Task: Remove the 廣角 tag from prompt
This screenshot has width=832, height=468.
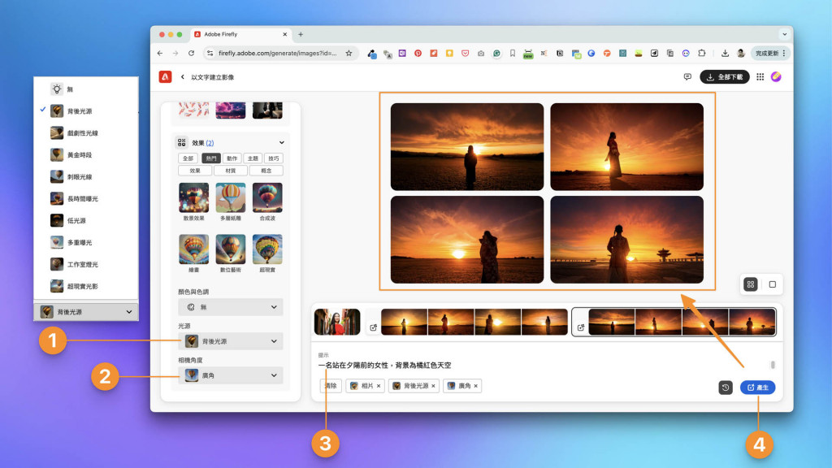Action: pyautogui.click(x=475, y=386)
